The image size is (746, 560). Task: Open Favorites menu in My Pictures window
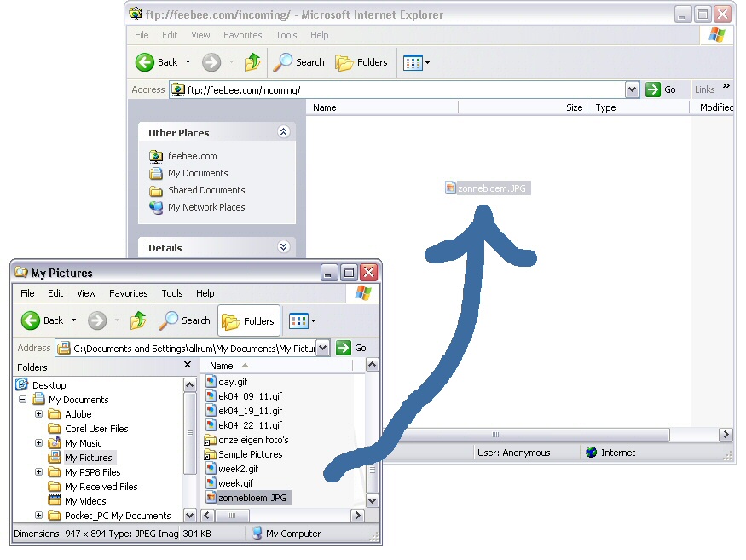point(129,293)
